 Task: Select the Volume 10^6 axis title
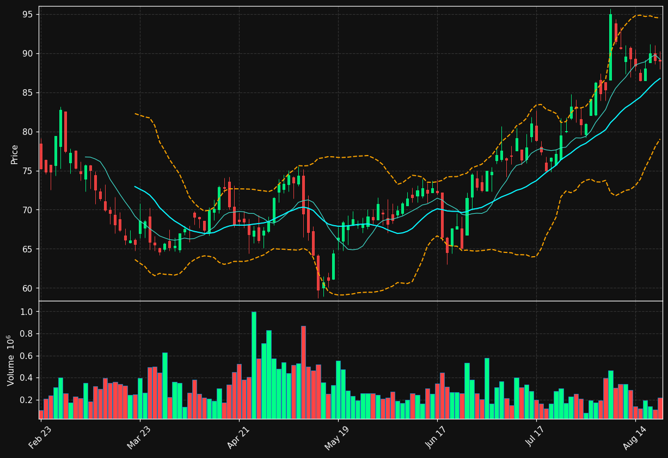tap(11, 360)
